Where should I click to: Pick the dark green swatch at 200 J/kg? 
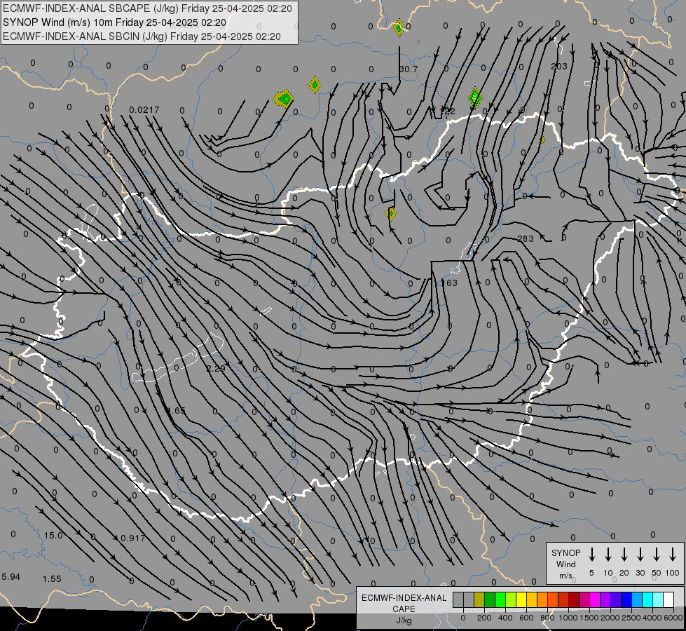490,600
